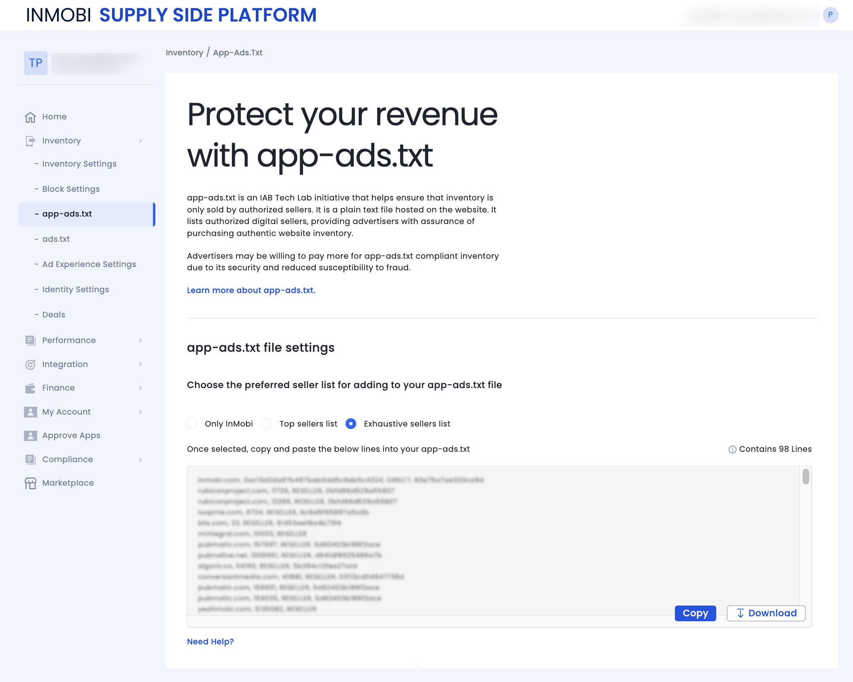
Task: Click the Contains 98 Lines text
Action: [x=775, y=449]
